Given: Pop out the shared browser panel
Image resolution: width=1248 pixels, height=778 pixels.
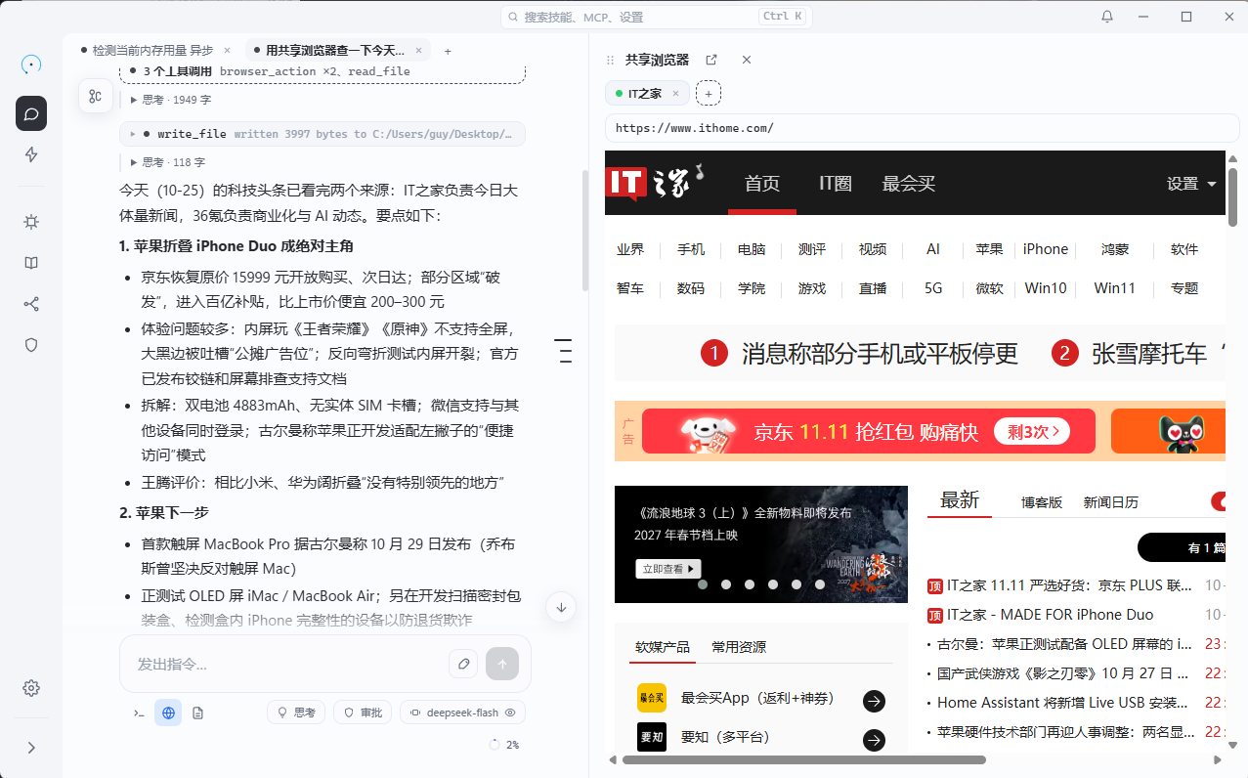Looking at the screenshot, I should click(x=711, y=60).
